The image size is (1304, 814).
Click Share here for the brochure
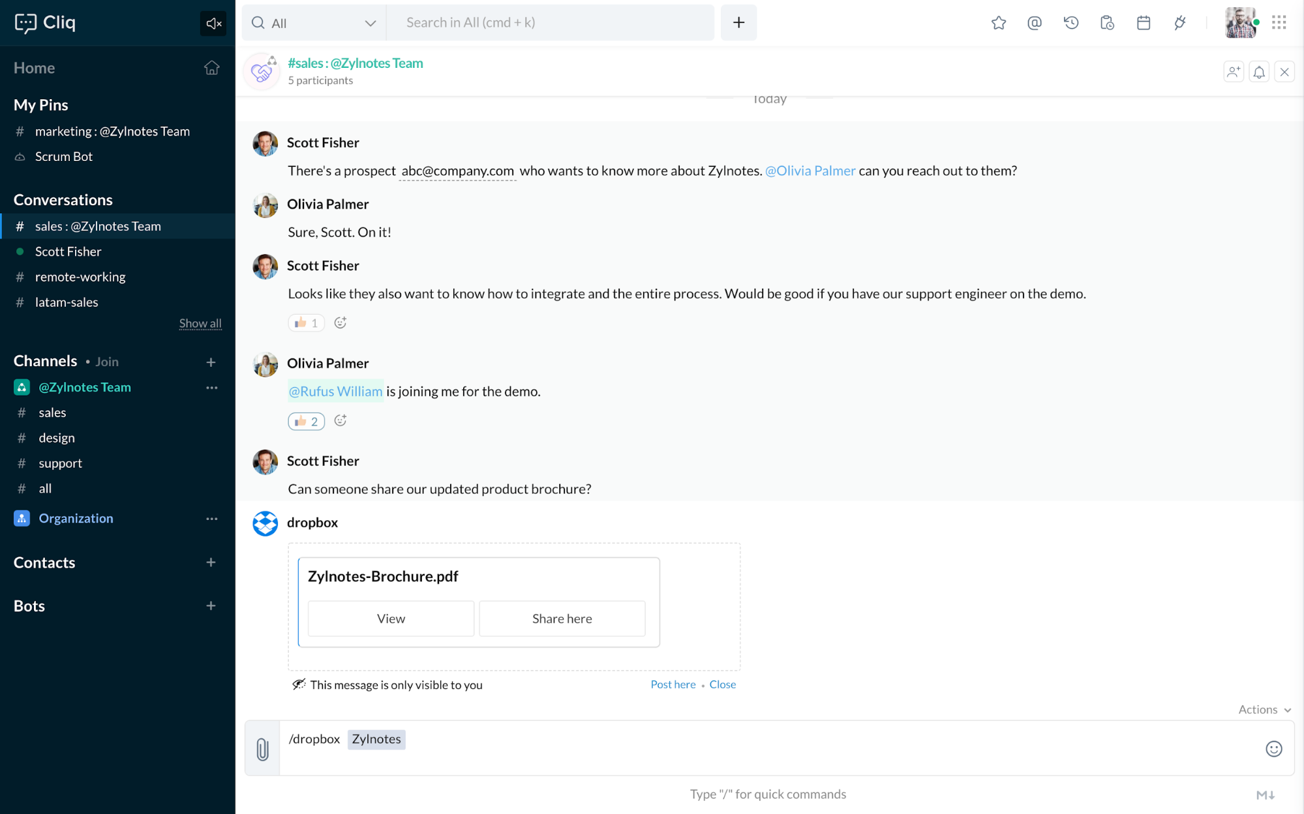tap(562, 618)
